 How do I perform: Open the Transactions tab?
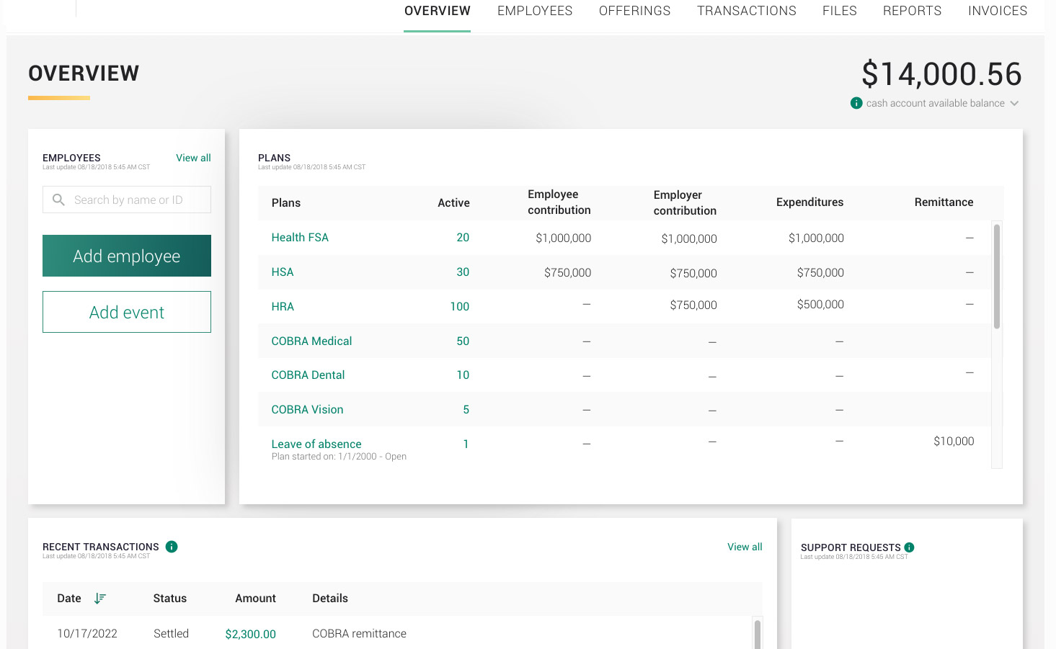[x=746, y=11]
